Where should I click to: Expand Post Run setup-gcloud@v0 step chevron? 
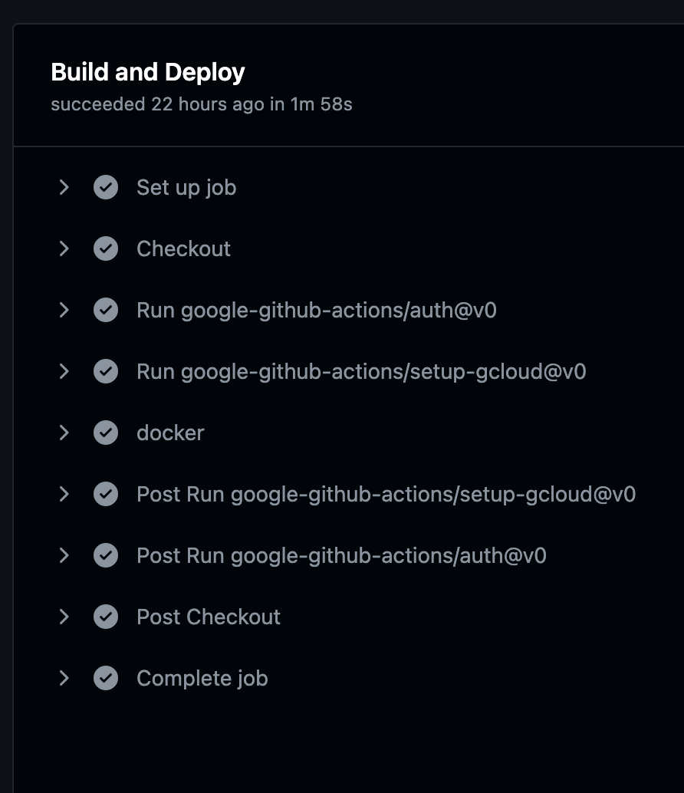point(64,494)
